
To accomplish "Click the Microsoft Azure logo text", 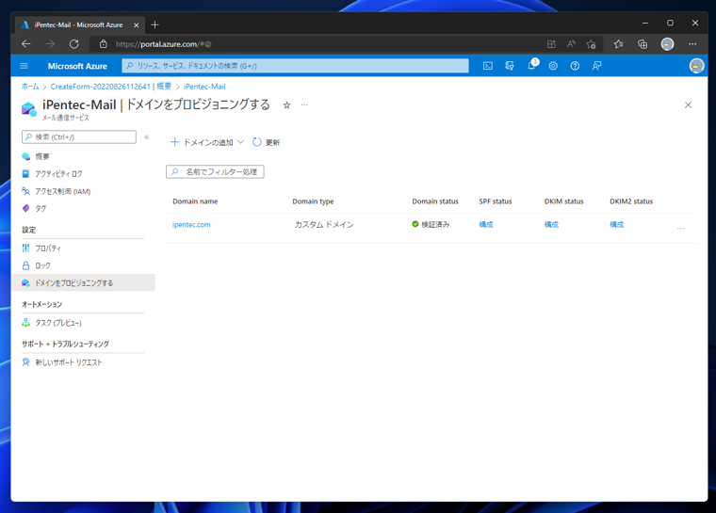I will [x=77, y=66].
